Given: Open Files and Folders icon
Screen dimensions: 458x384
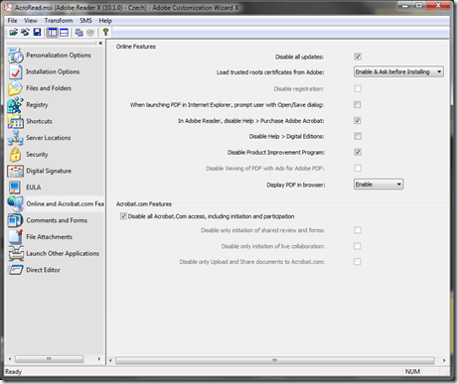Looking at the screenshot, I should pyautogui.click(x=15, y=88).
